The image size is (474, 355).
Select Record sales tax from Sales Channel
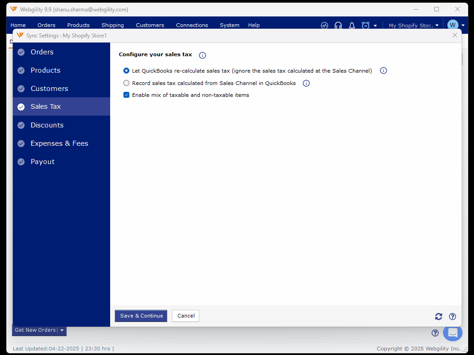127,83
